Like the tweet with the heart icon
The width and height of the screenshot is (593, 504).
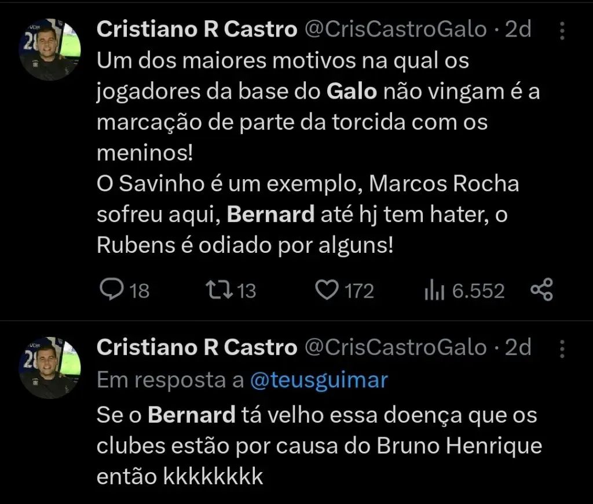pos(329,290)
